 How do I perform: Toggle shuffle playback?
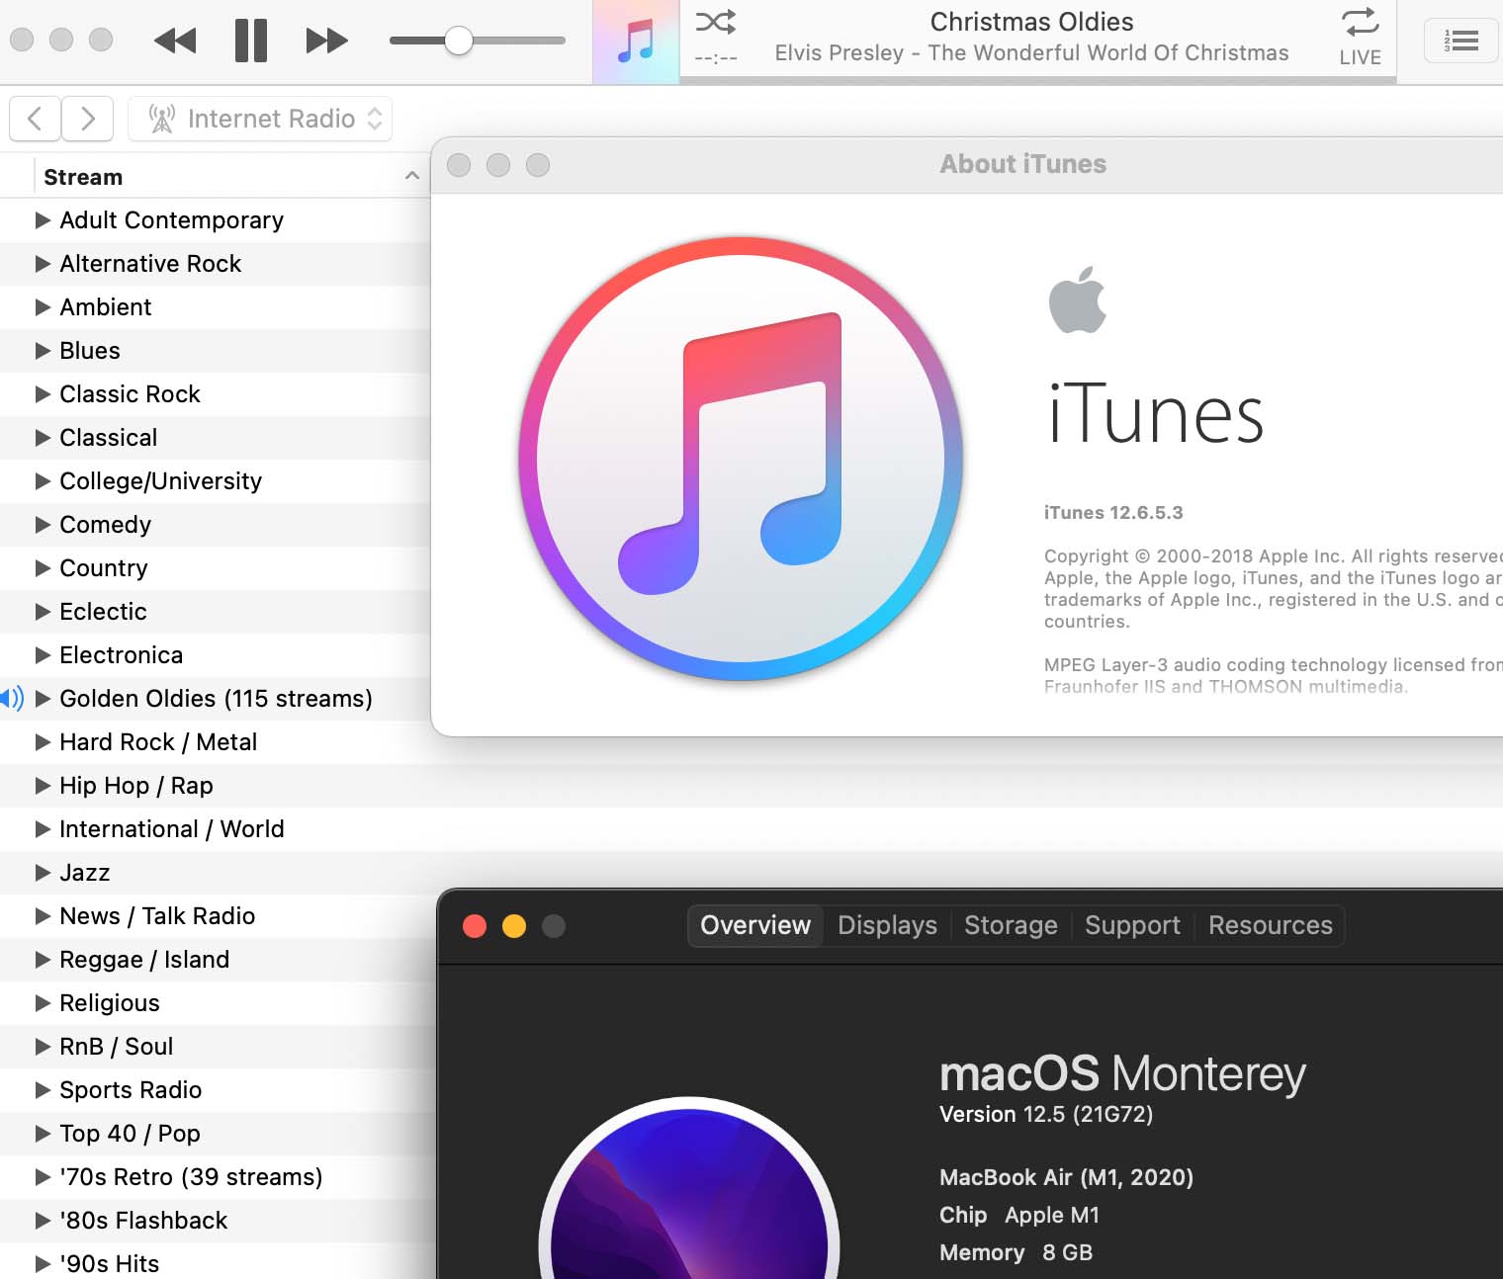pyautogui.click(x=716, y=22)
